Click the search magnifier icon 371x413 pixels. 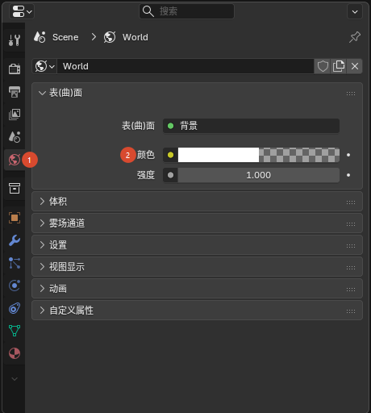148,11
